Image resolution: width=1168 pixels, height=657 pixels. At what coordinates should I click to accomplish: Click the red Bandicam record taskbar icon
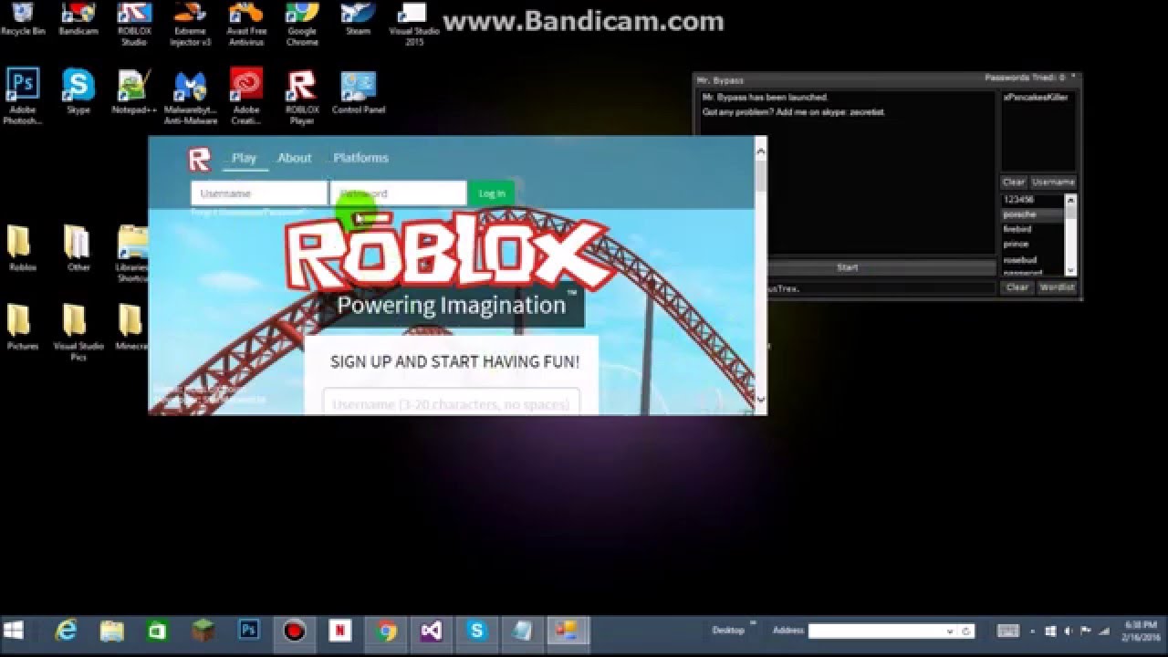295,631
